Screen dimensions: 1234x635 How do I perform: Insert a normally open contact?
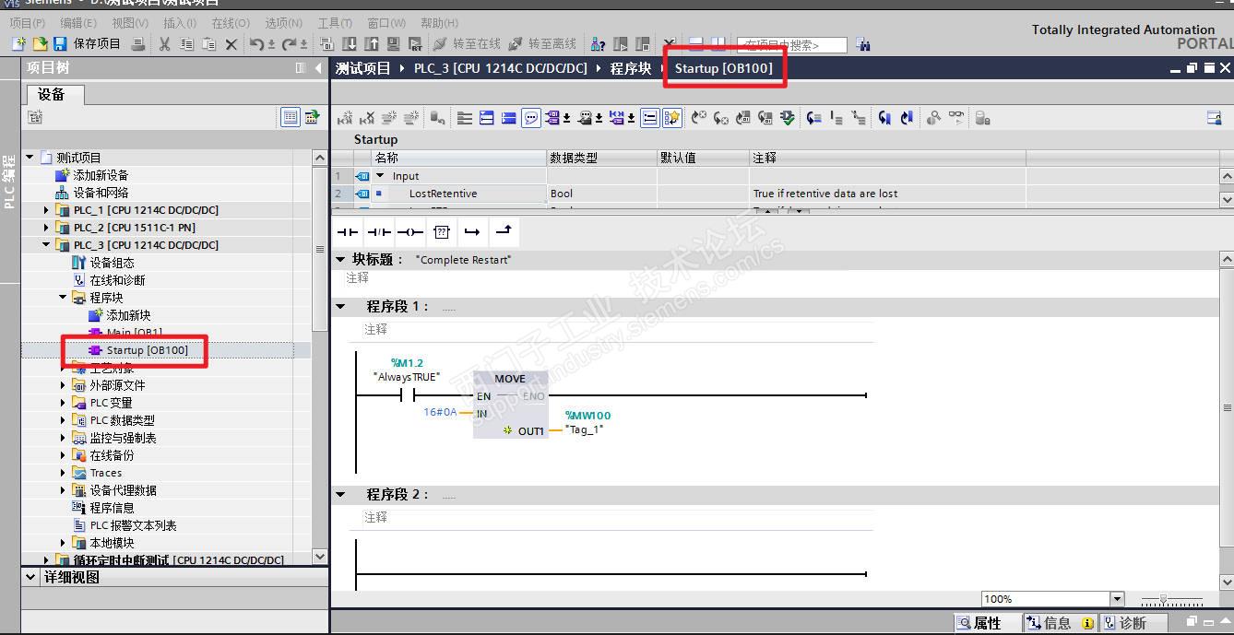click(347, 231)
